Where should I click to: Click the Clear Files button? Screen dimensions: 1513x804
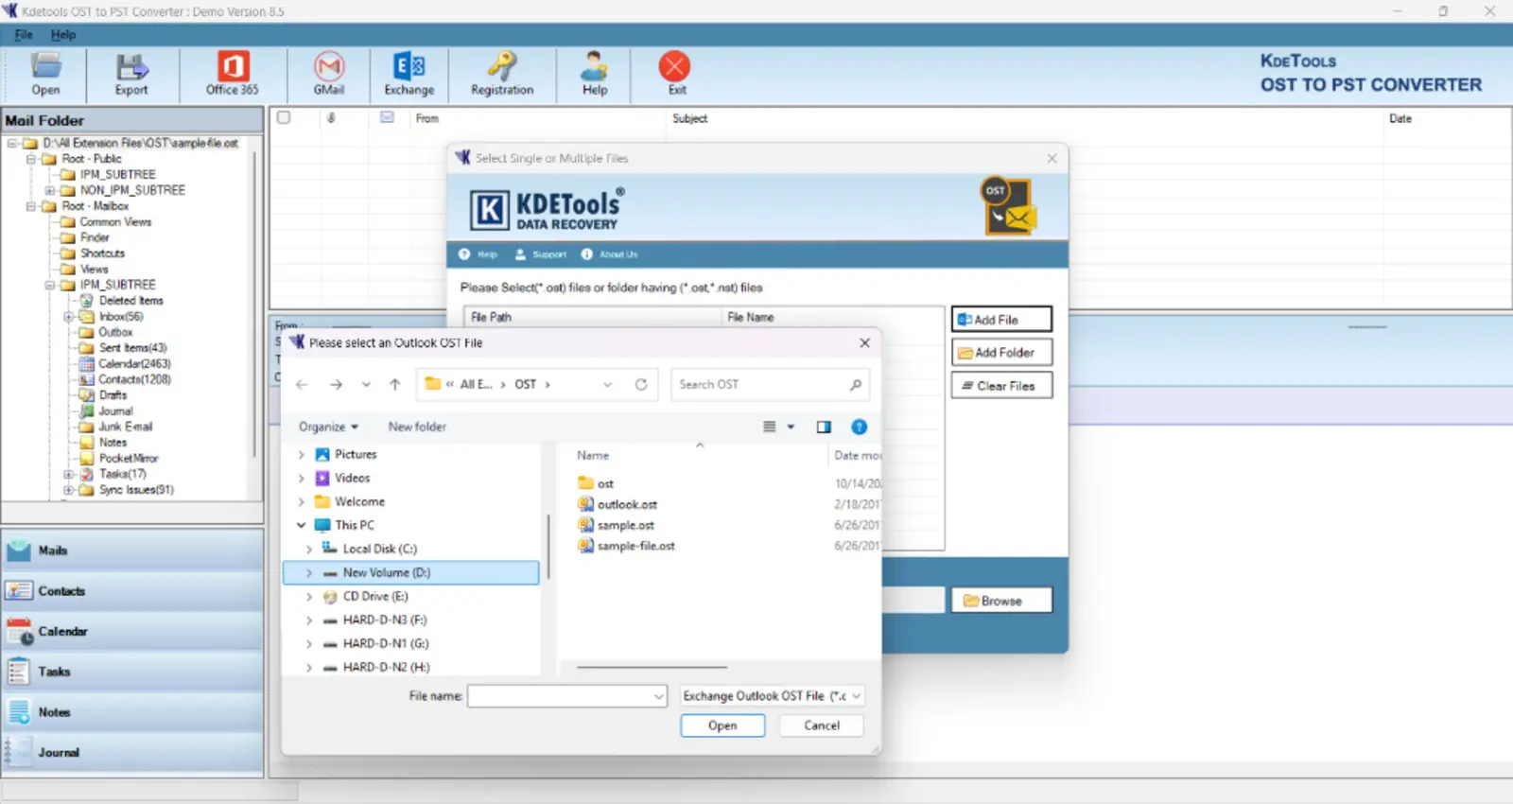pyautogui.click(x=1001, y=386)
